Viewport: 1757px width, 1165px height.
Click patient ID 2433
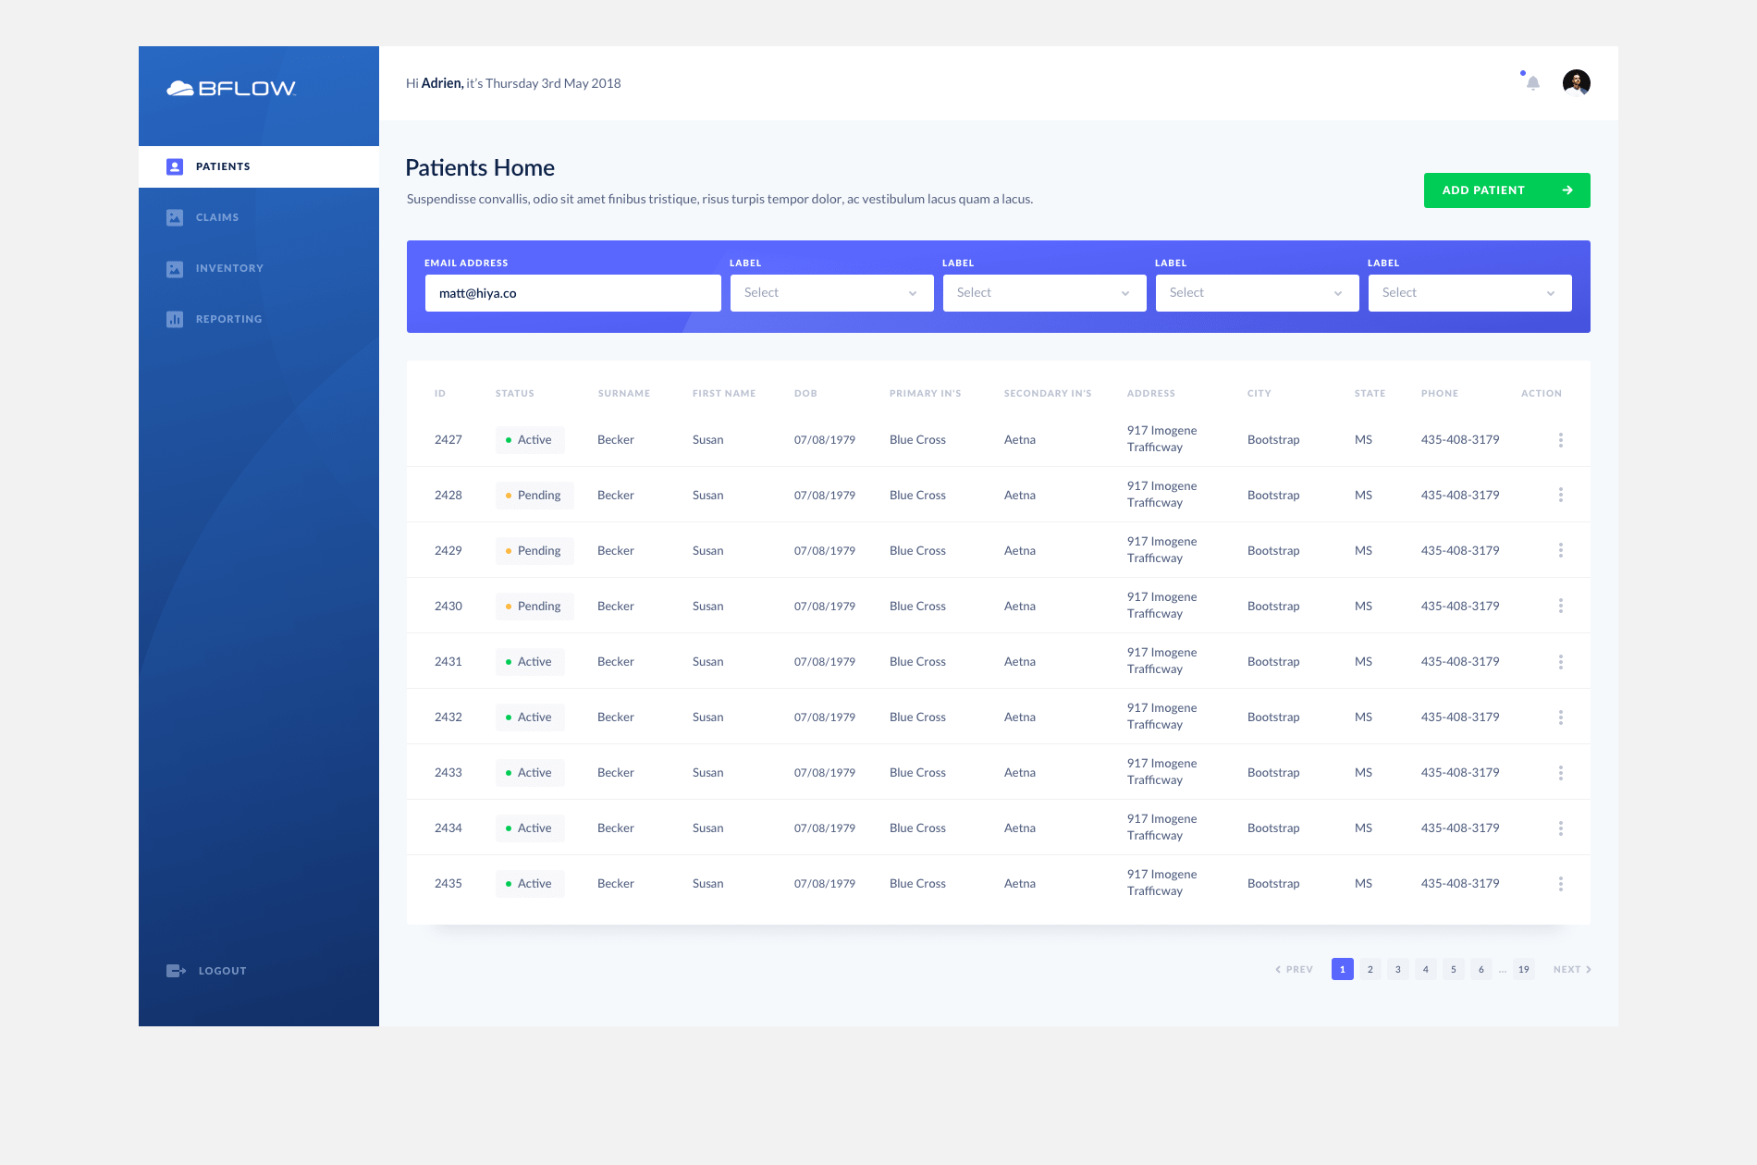[448, 773]
